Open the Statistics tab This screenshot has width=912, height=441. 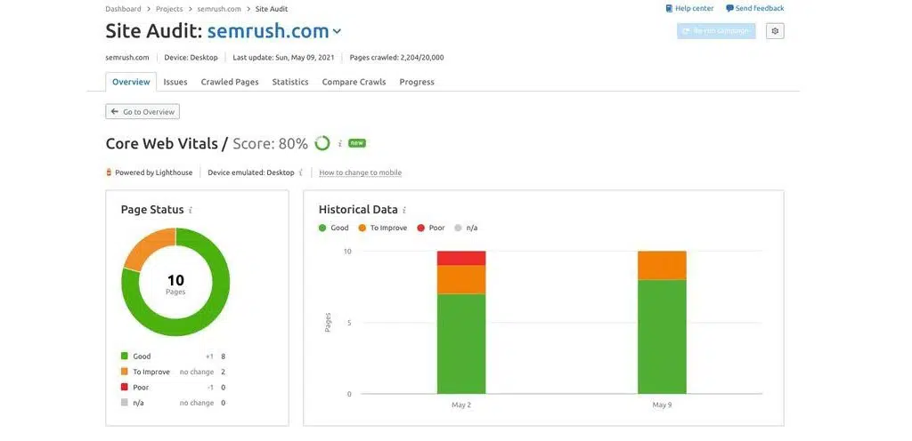click(x=290, y=82)
